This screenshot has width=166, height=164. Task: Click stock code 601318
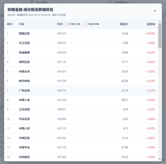click(62, 147)
